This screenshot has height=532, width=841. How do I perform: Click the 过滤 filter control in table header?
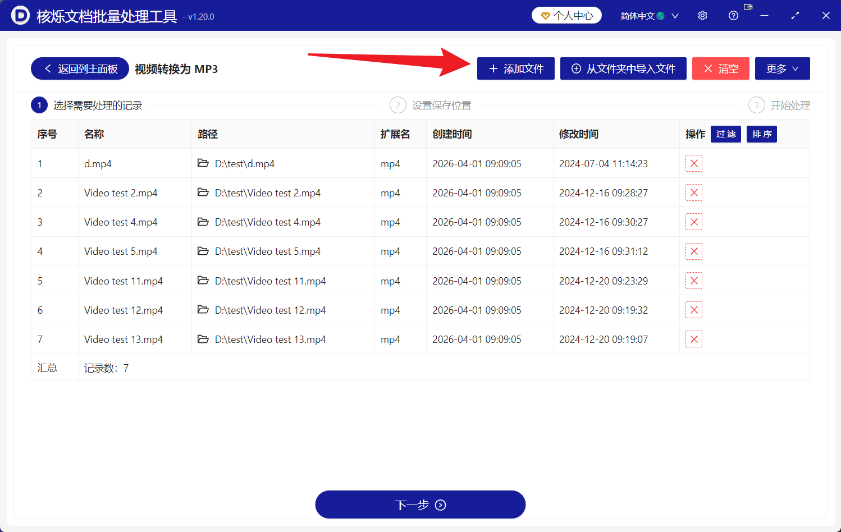click(x=725, y=134)
